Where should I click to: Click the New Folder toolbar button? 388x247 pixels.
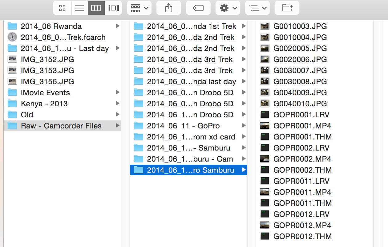[x=287, y=8]
